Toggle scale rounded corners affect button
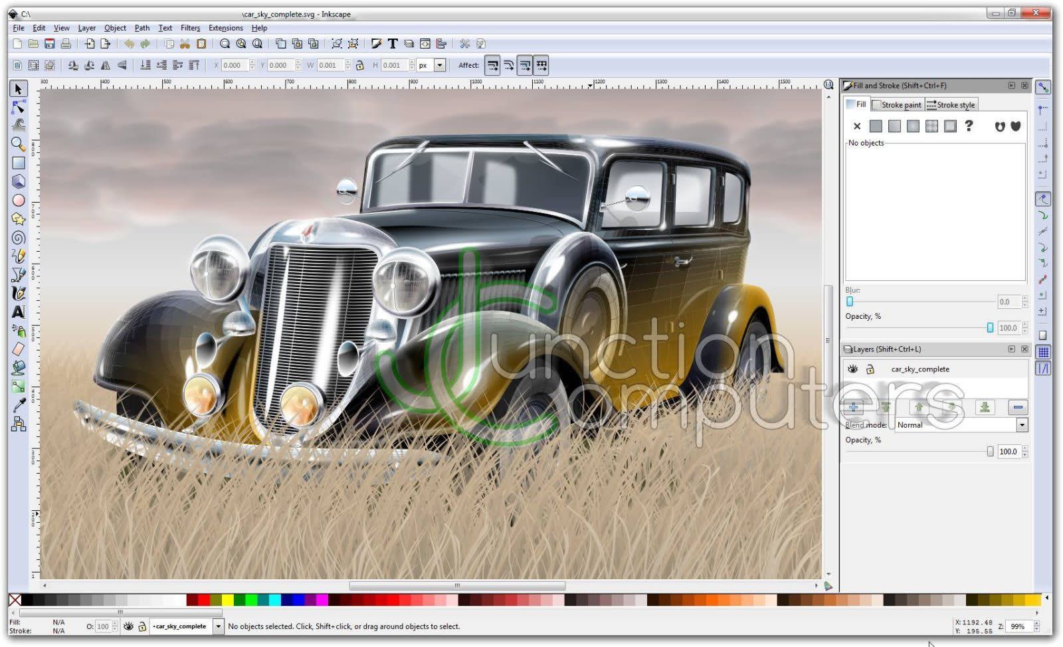The image size is (1063, 647). pos(508,65)
